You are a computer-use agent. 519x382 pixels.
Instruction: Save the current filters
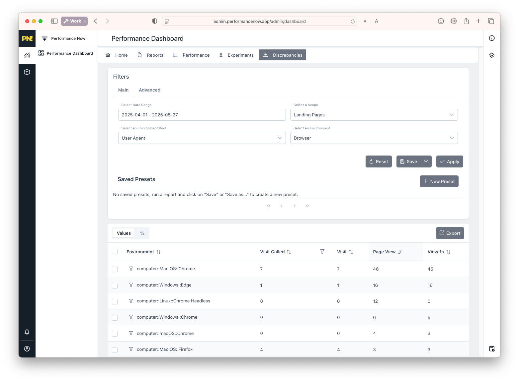click(409, 161)
